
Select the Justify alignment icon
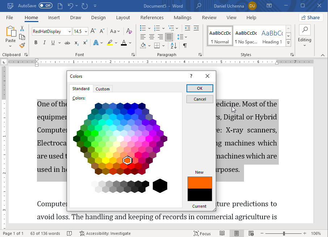169,37
